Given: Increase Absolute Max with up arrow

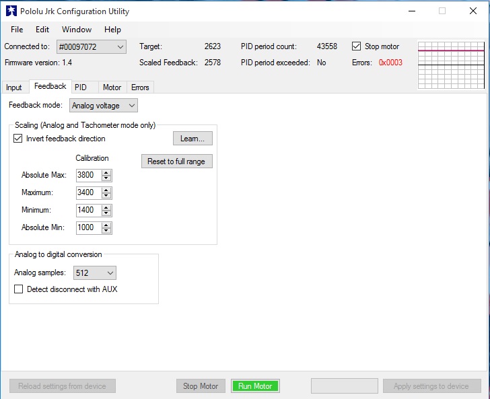Looking at the screenshot, I should 106,172.
